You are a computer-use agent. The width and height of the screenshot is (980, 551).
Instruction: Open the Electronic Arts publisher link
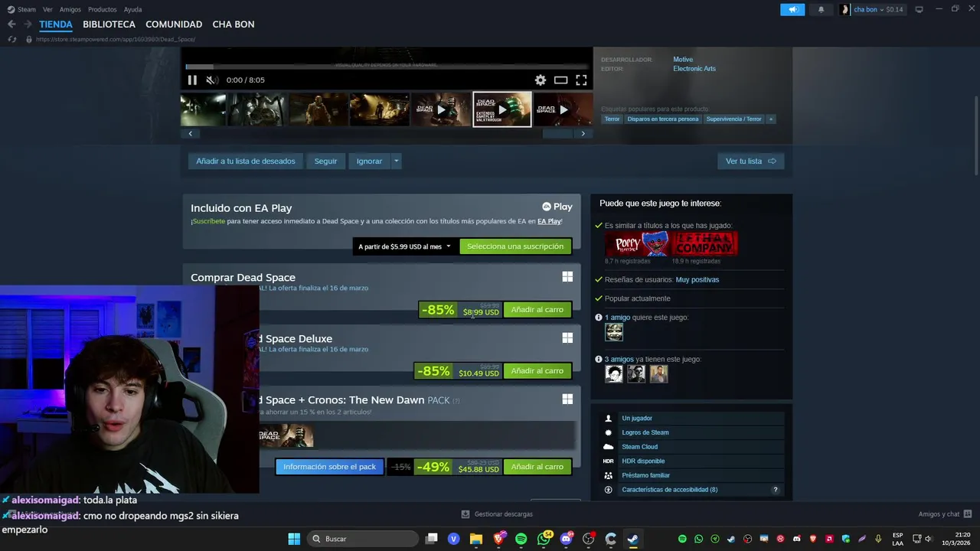tap(694, 69)
